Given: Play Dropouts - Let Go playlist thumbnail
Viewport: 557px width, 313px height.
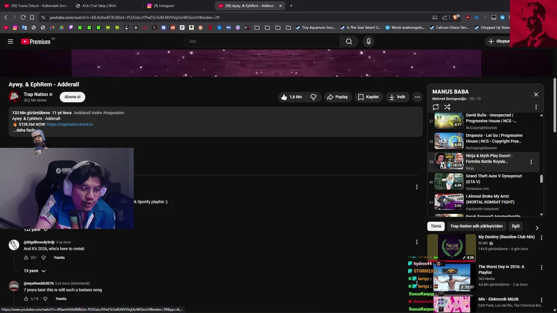Looking at the screenshot, I should click(449, 141).
